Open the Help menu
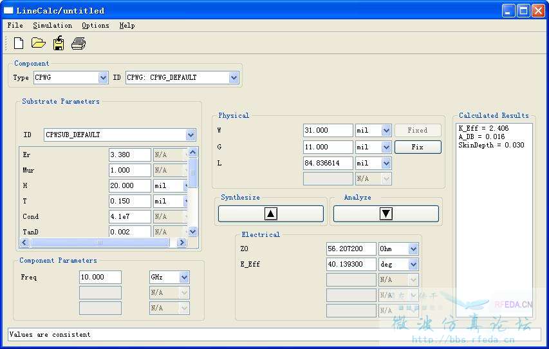The width and height of the screenshot is (549, 349). pos(127,25)
